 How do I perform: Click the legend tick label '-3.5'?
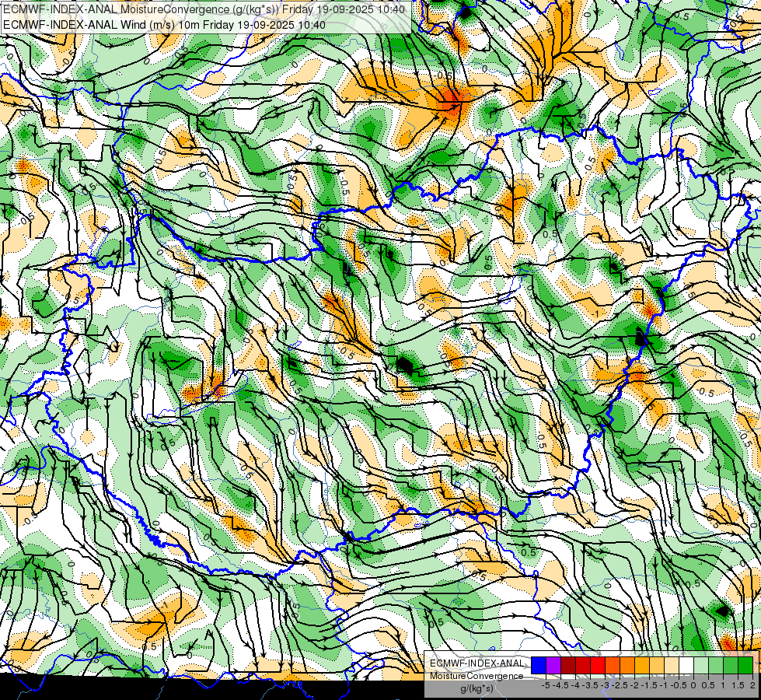[x=591, y=685]
